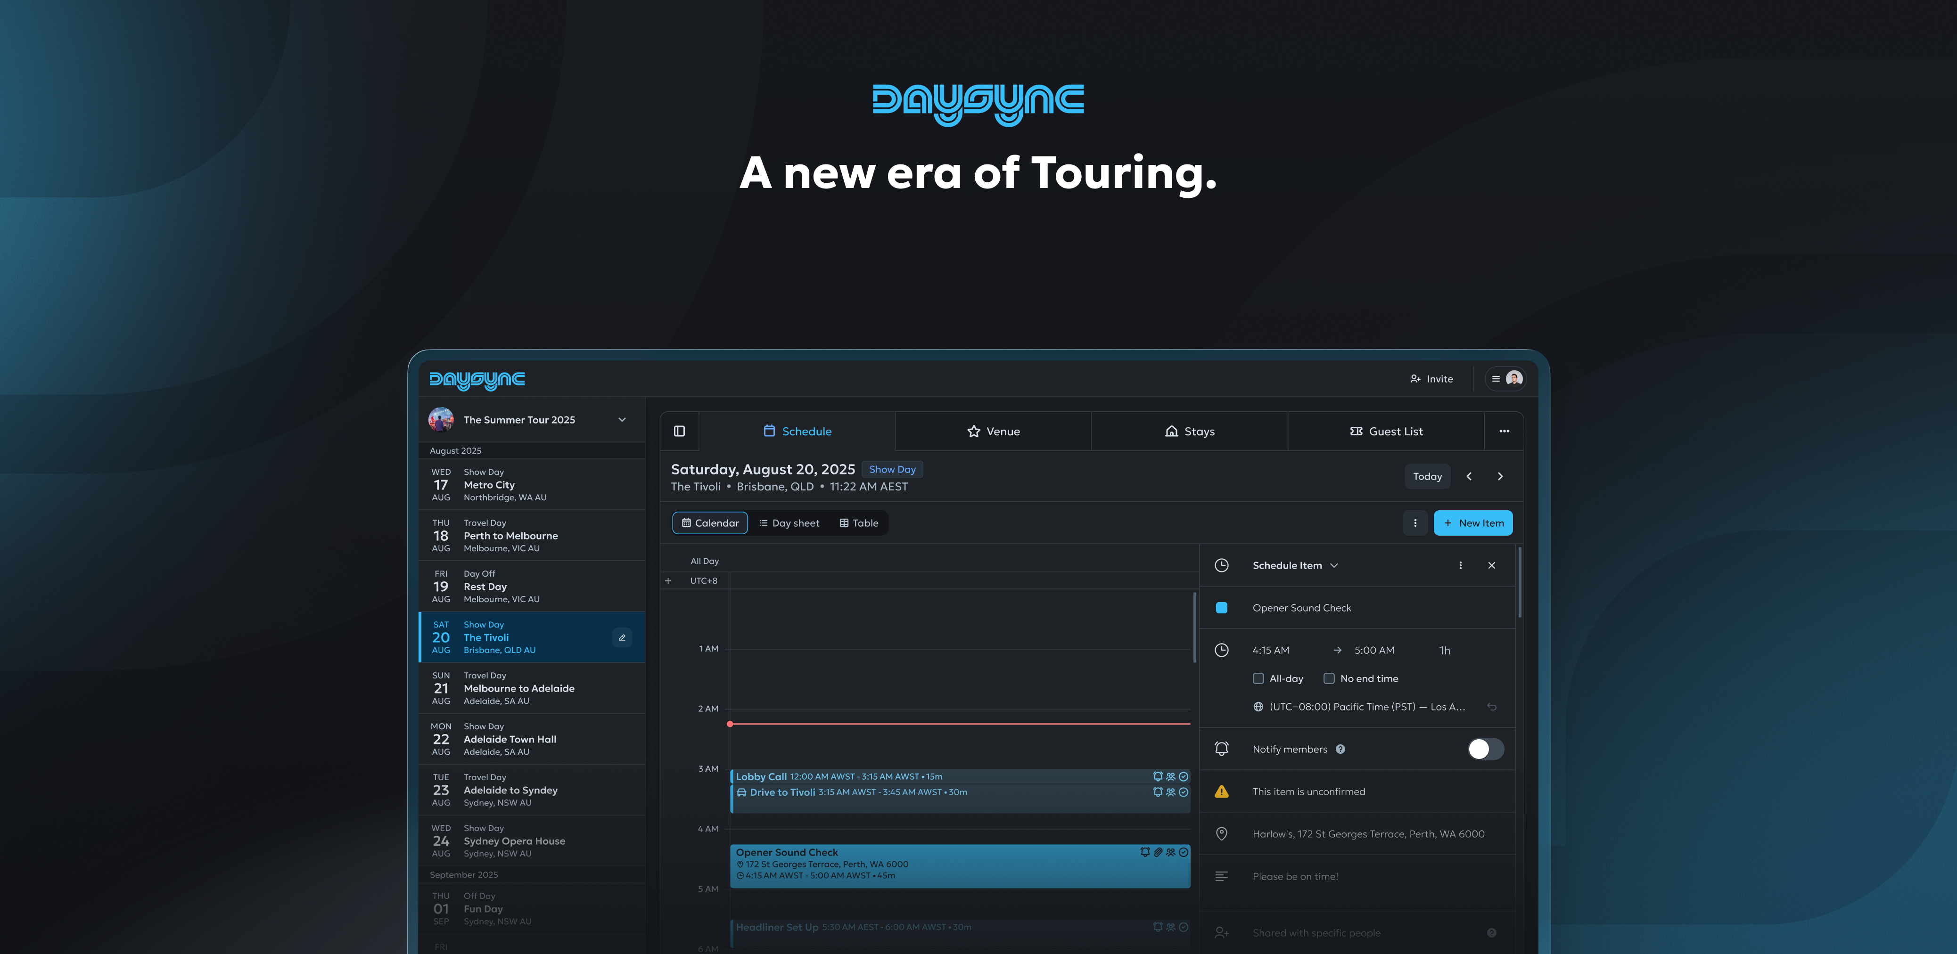Toggle the sidebar collapse icon beside Schedule tab

pos(679,431)
